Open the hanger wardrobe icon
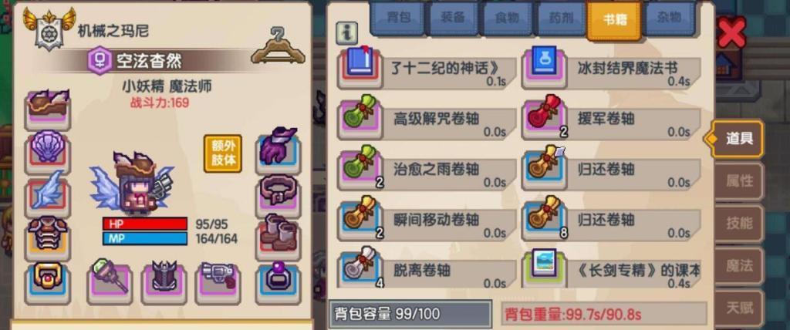The width and height of the screenshot is (790, 330). [278, 45]
